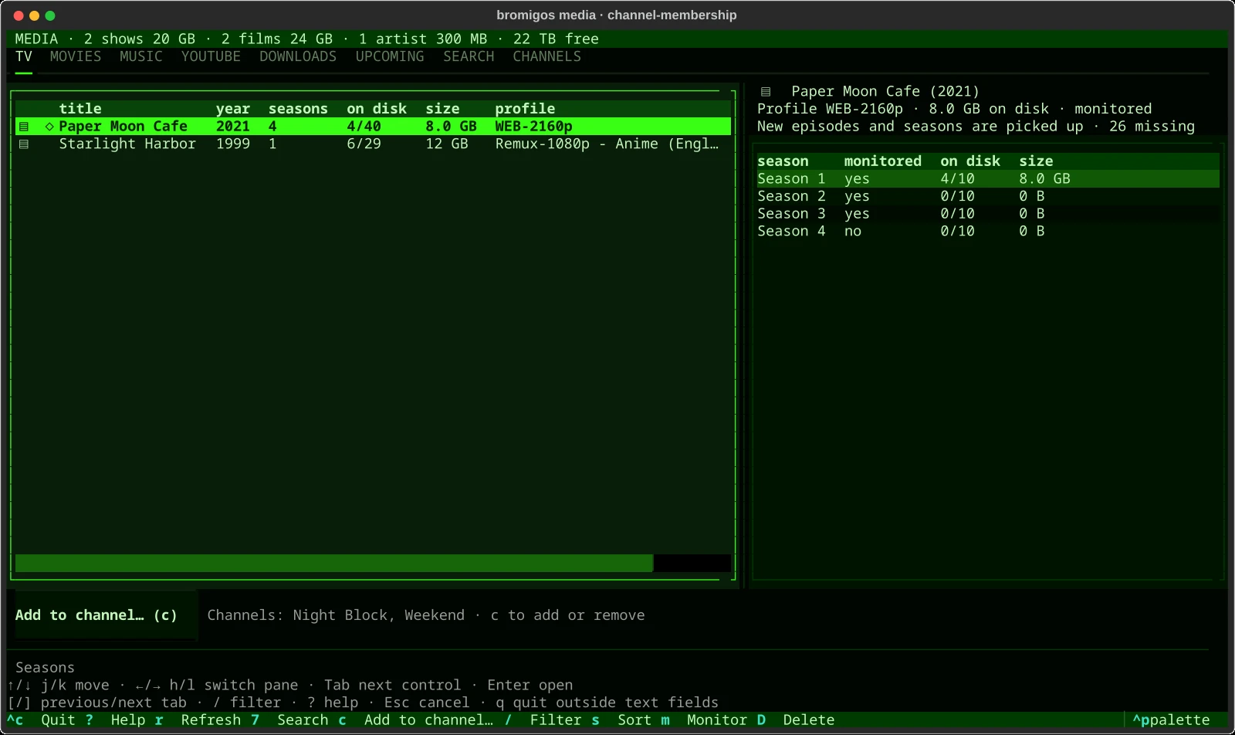Open Help from the footer bar
This screenshot has width=1235, height=735.
click(128, 720)
